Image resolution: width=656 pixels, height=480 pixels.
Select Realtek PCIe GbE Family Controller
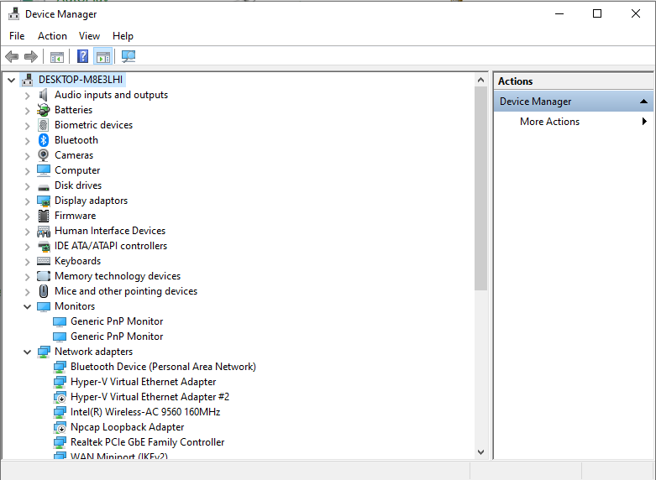point(147,442)
